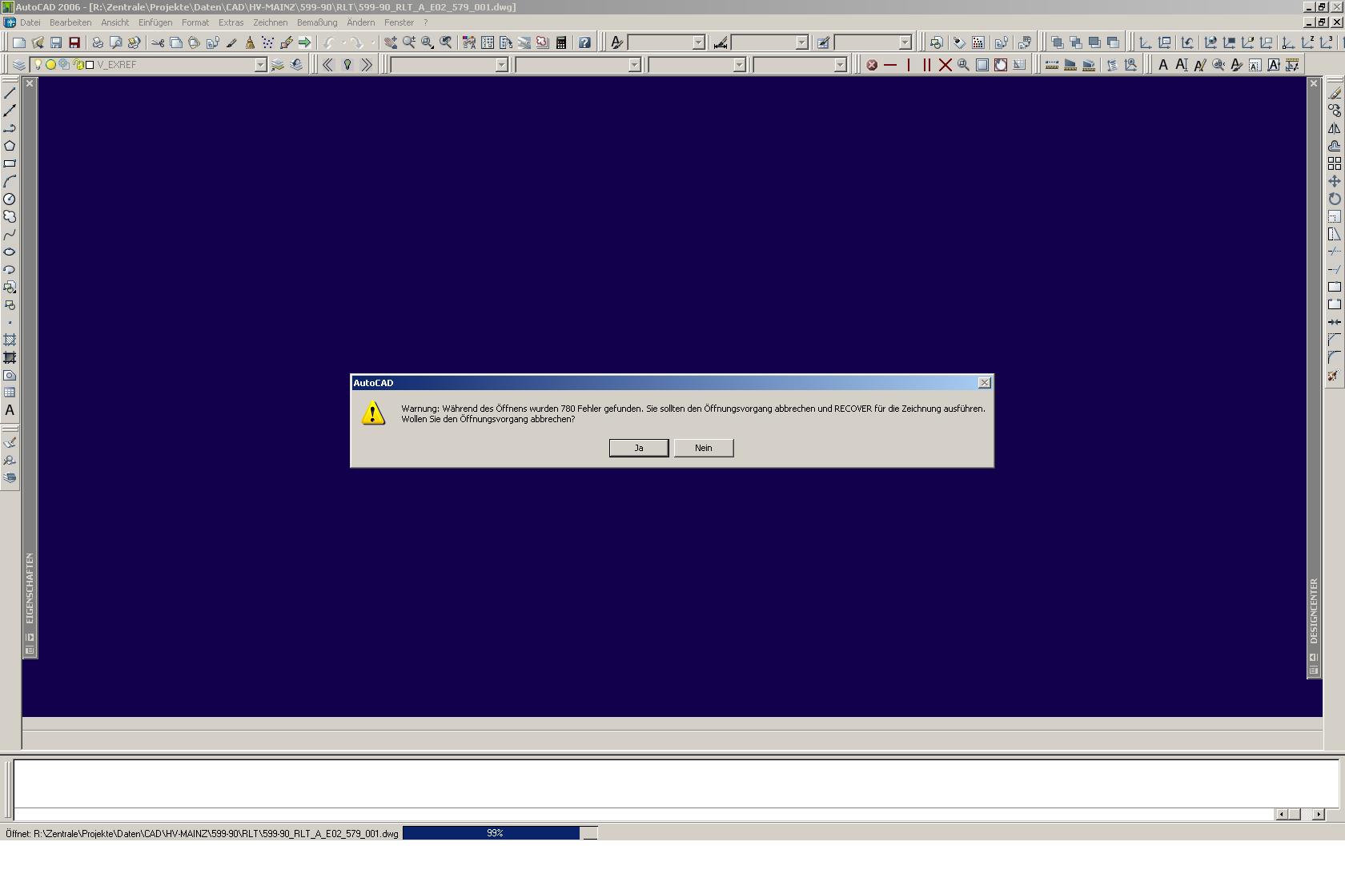Select the Table tool in draw toolbar
The height and width of the screenshot is (878, 1345).
pyautogui.click(x=10, y=393)
